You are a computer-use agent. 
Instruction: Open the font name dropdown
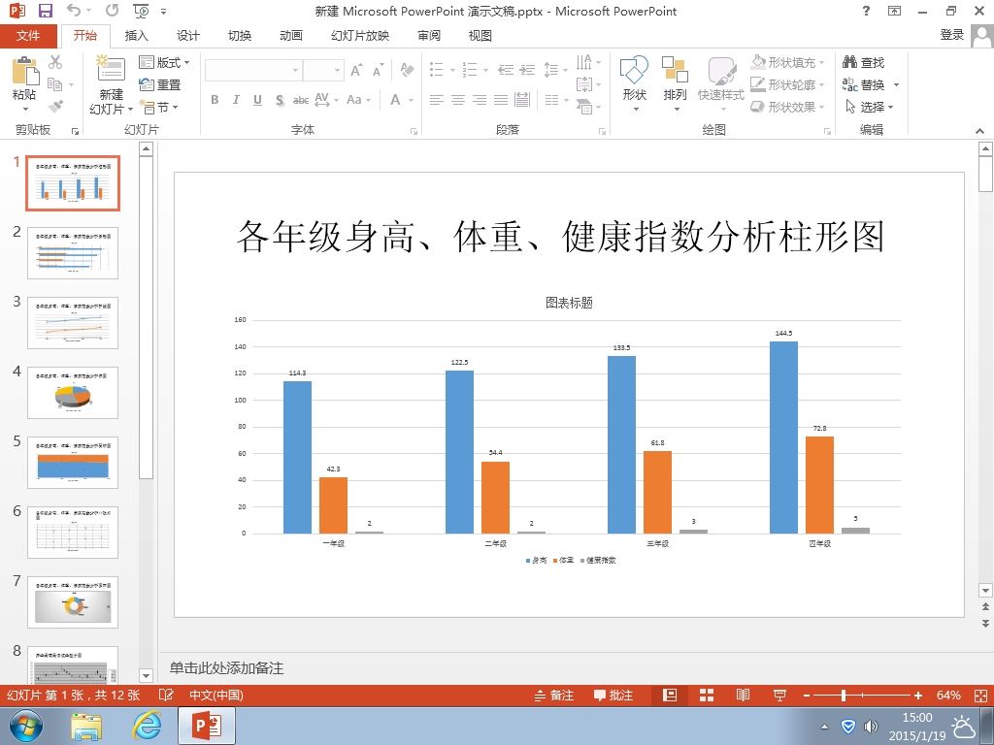[x=295, y=70]
